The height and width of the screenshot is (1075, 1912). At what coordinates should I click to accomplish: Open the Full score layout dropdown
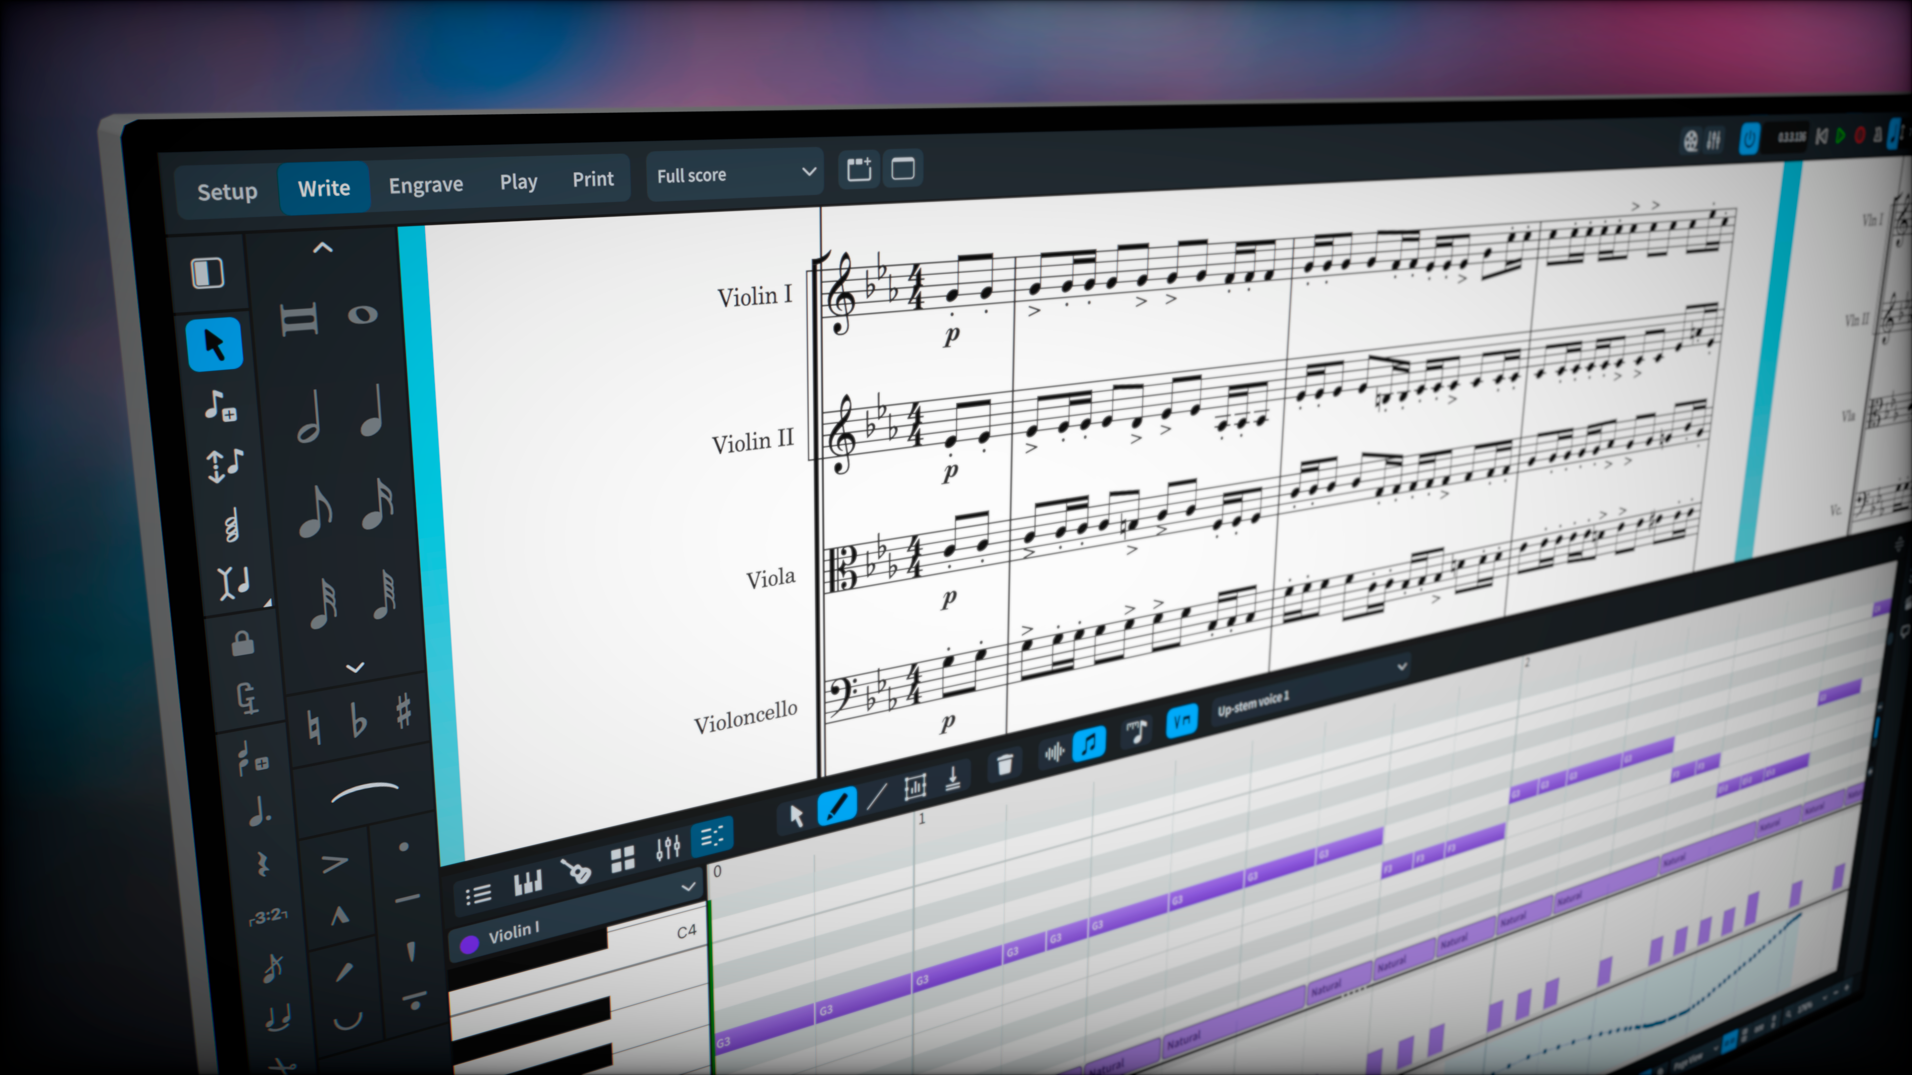coord(735,174)
